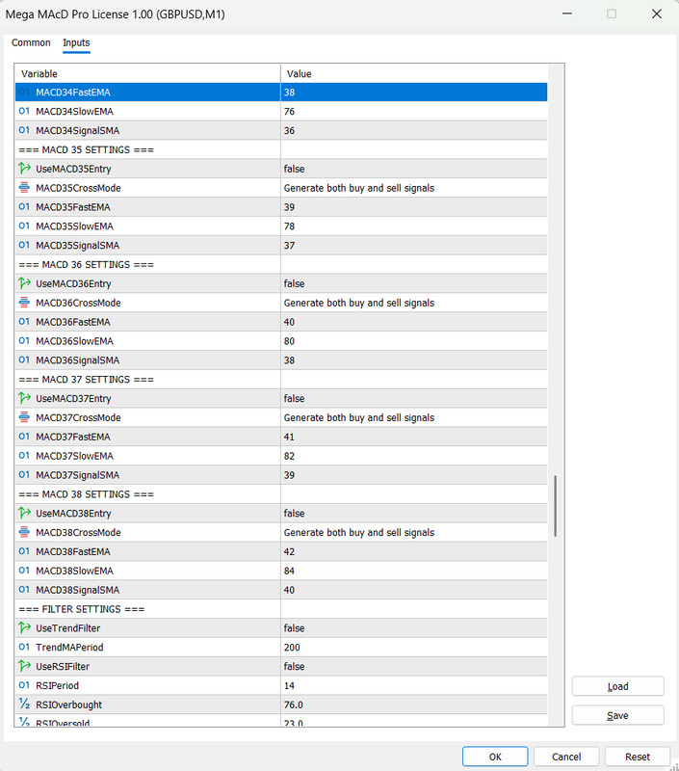
Task: Select the '=== MACD 36 SETTINGS ===' row
Action: (x=281, y=264)
